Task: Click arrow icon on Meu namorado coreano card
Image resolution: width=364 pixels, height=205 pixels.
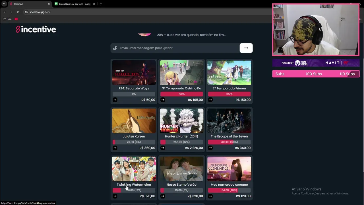Action: [x=210, y=196]
